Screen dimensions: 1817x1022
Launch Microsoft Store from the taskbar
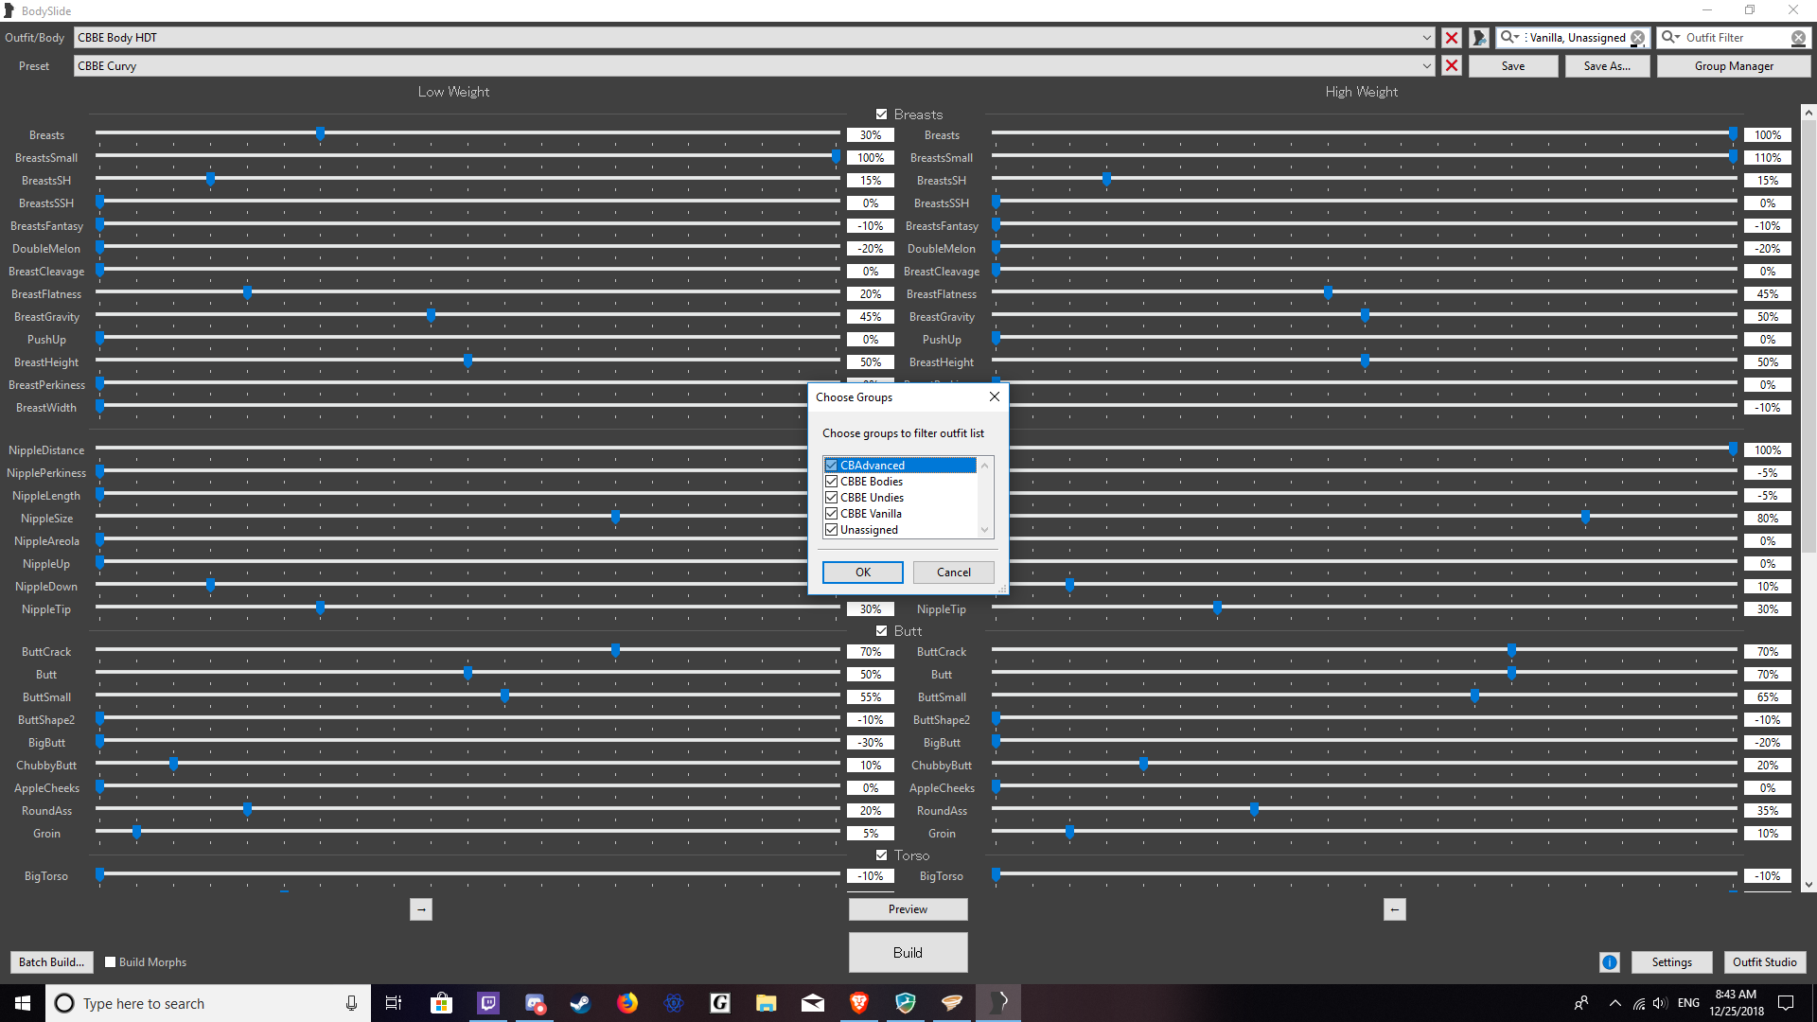click(x=441, y=1003)
